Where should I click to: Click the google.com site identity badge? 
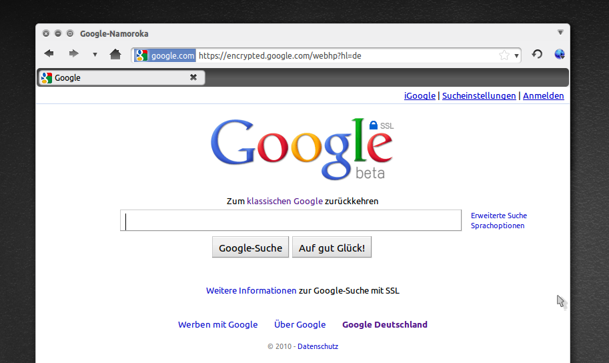click(x=165, y=55)
